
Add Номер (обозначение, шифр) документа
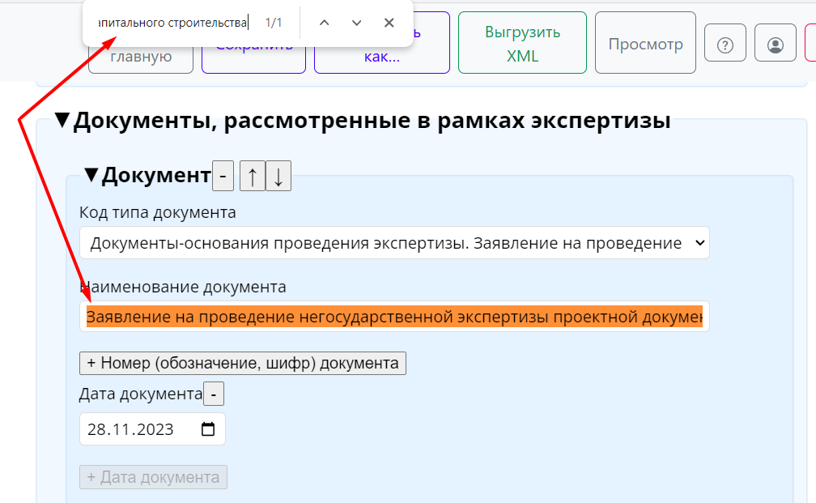(x=242, y=363)
